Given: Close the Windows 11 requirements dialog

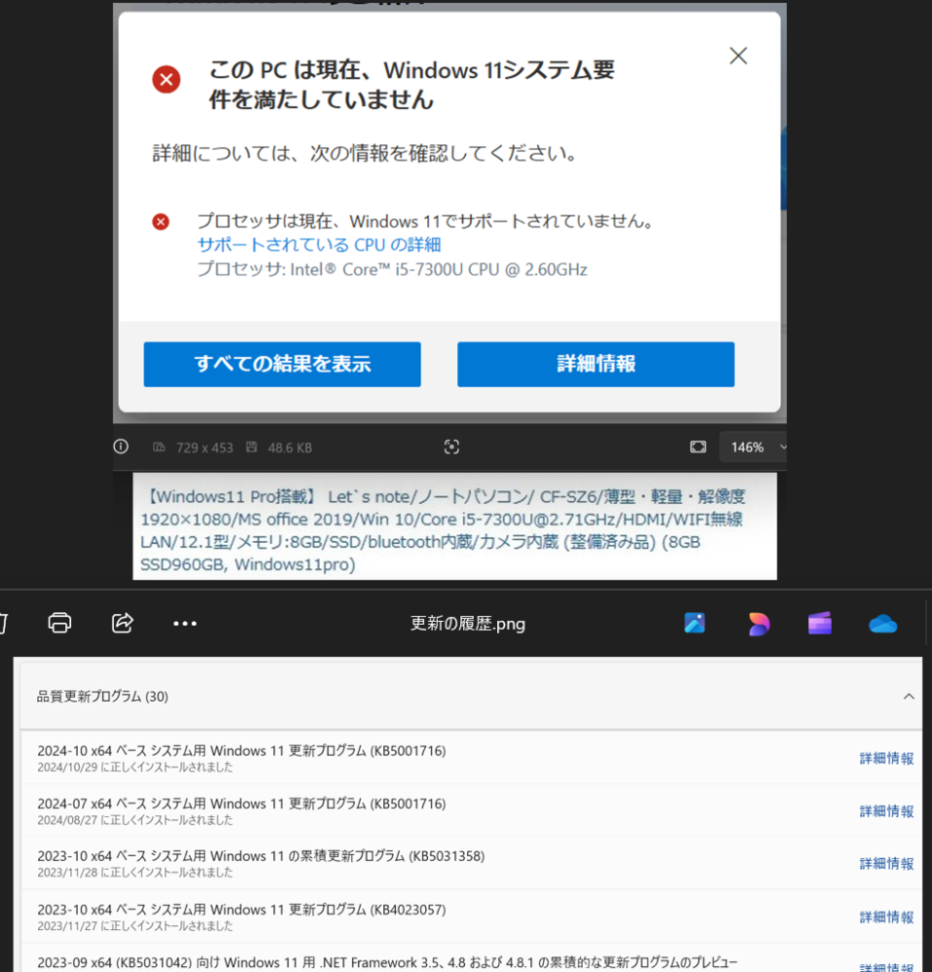Looking at the screenshot, I should click(x=737, y=55).
